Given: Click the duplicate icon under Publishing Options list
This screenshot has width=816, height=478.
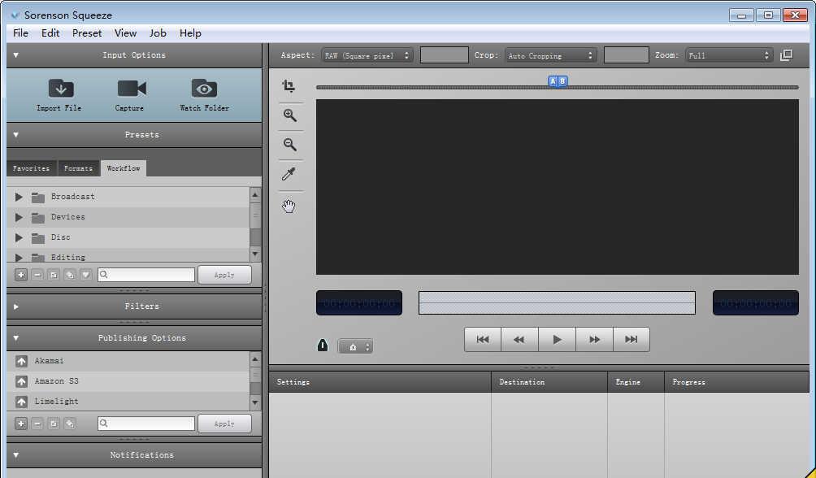Looking at the screenshot, I should click(70, 424).
